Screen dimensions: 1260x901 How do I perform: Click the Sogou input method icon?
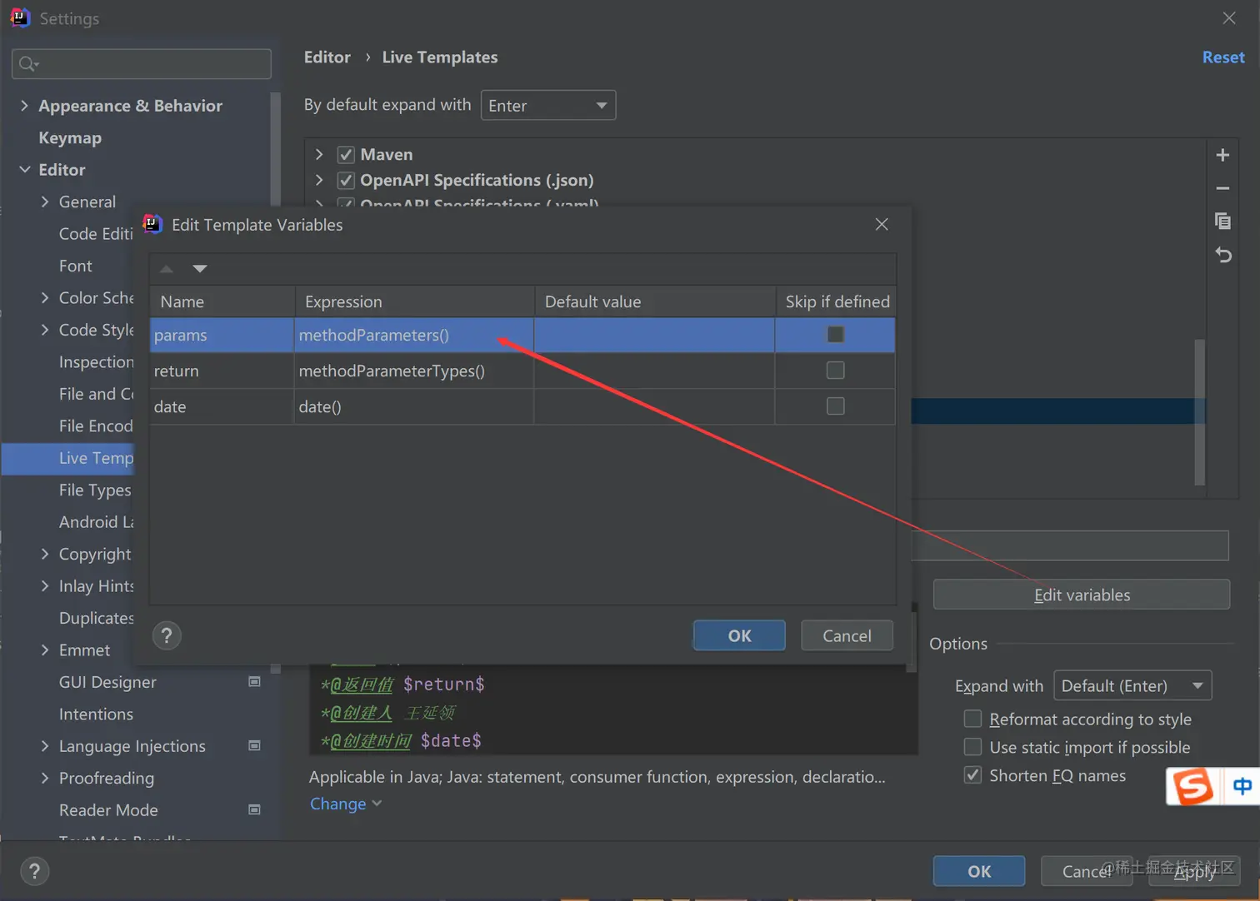[1192, 785]
